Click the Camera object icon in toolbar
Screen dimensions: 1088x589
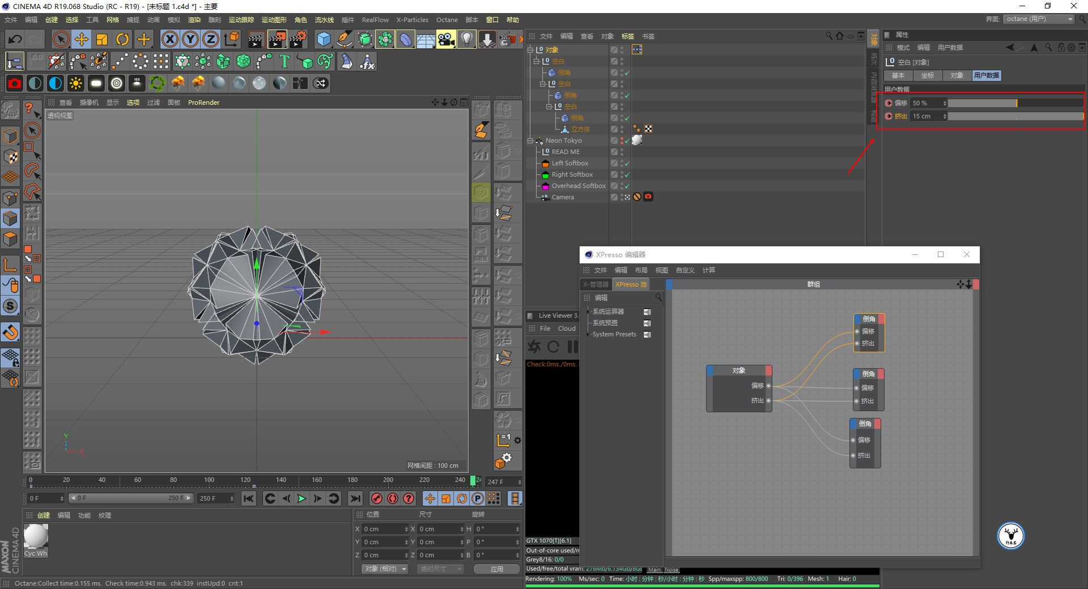(x=446, y=39)
